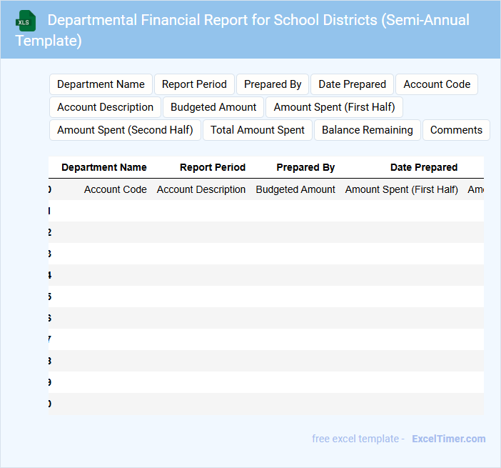Choose the Date Prepared tag
This screenshot has width=501, height=468.
click(352, 84)
